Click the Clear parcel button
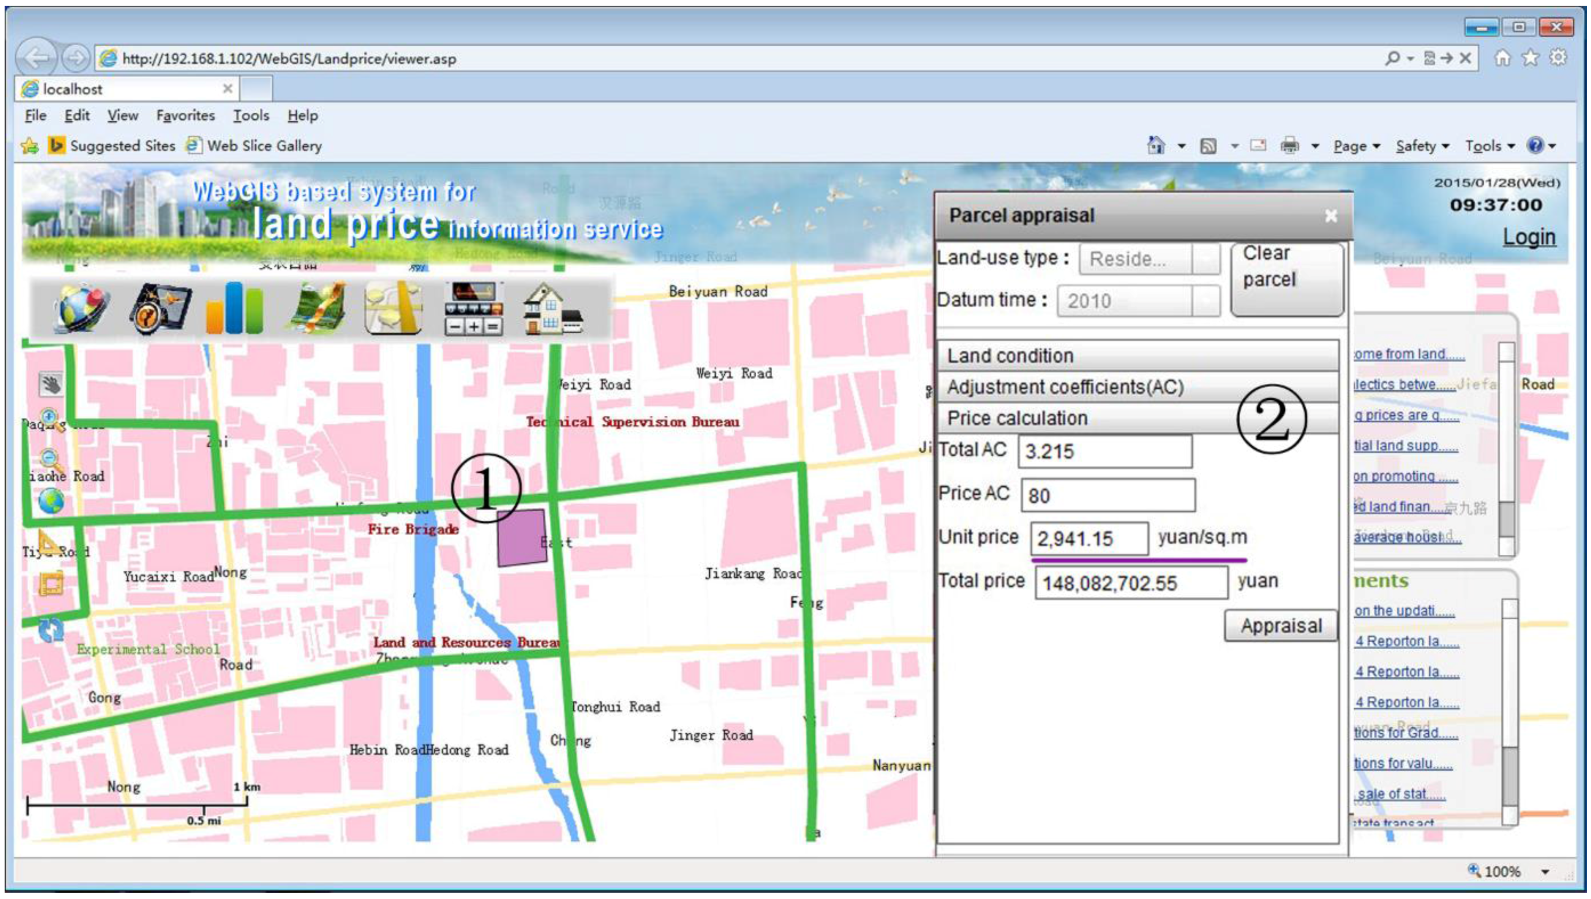 point(1287,280)
